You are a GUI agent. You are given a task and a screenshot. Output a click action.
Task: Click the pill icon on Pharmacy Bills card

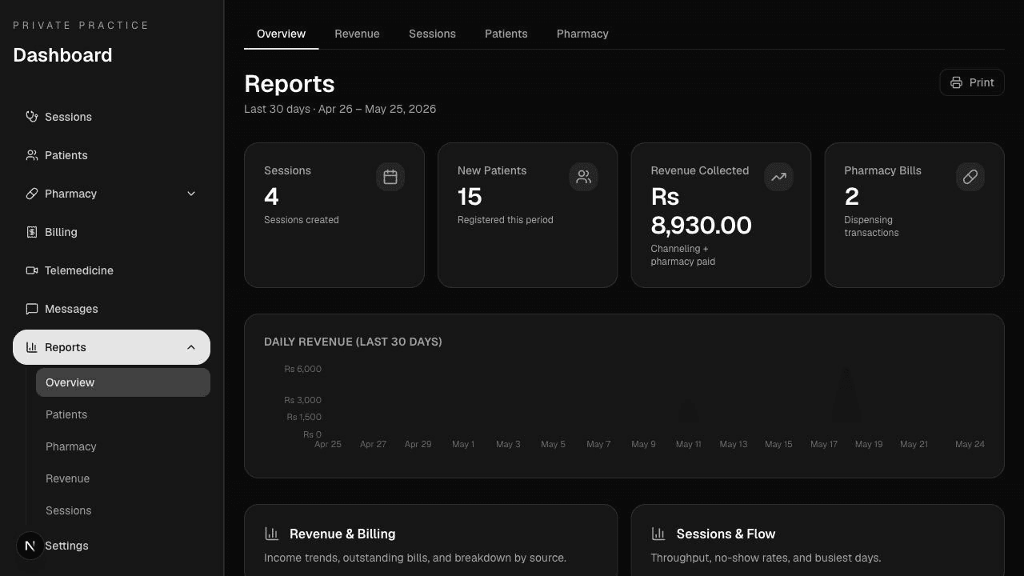coord(970,177)
